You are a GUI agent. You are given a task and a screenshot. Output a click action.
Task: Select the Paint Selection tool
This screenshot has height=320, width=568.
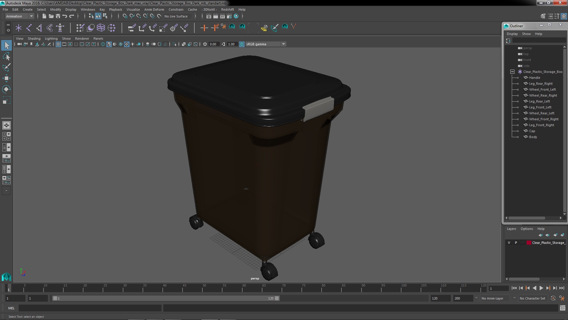point(7,67)
